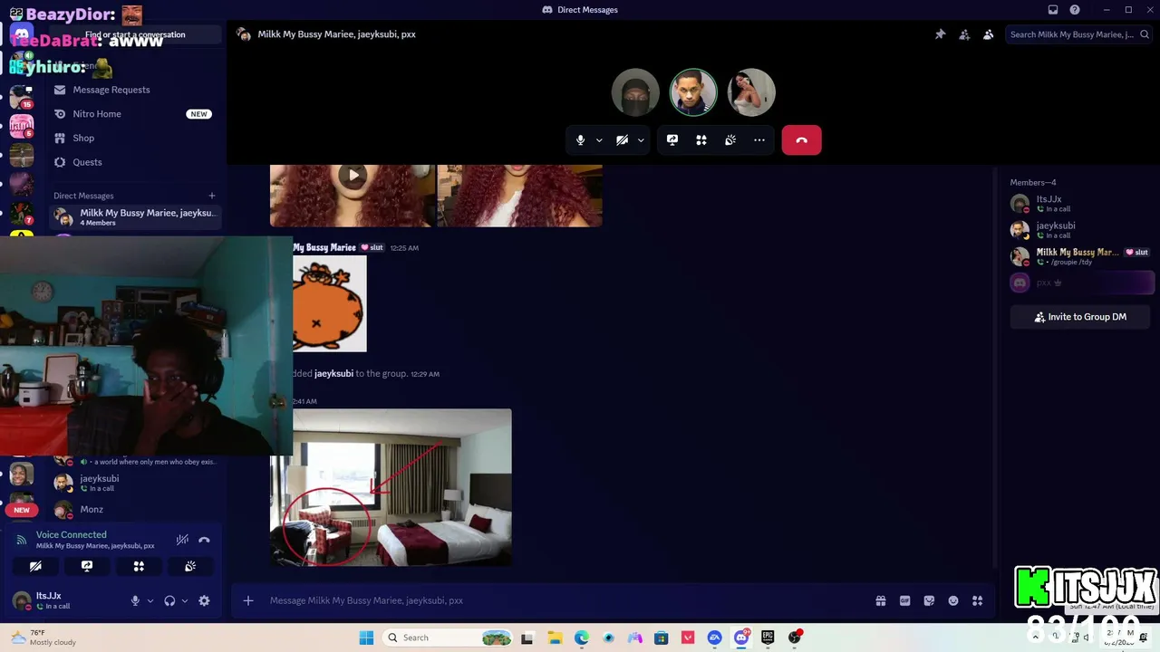Open pinned messages
The height and width of the screenshot is (652, 1160).
click(x=941, y=34)
